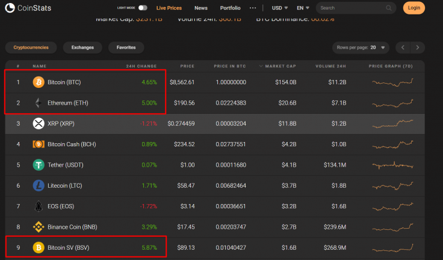Click Bitcoin price $8,562.61
Screen dimensions: 443x260
coord(182,82)
